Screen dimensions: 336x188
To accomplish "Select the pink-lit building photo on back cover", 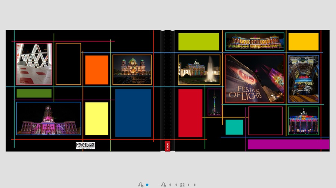I will (x=49, y=119).
